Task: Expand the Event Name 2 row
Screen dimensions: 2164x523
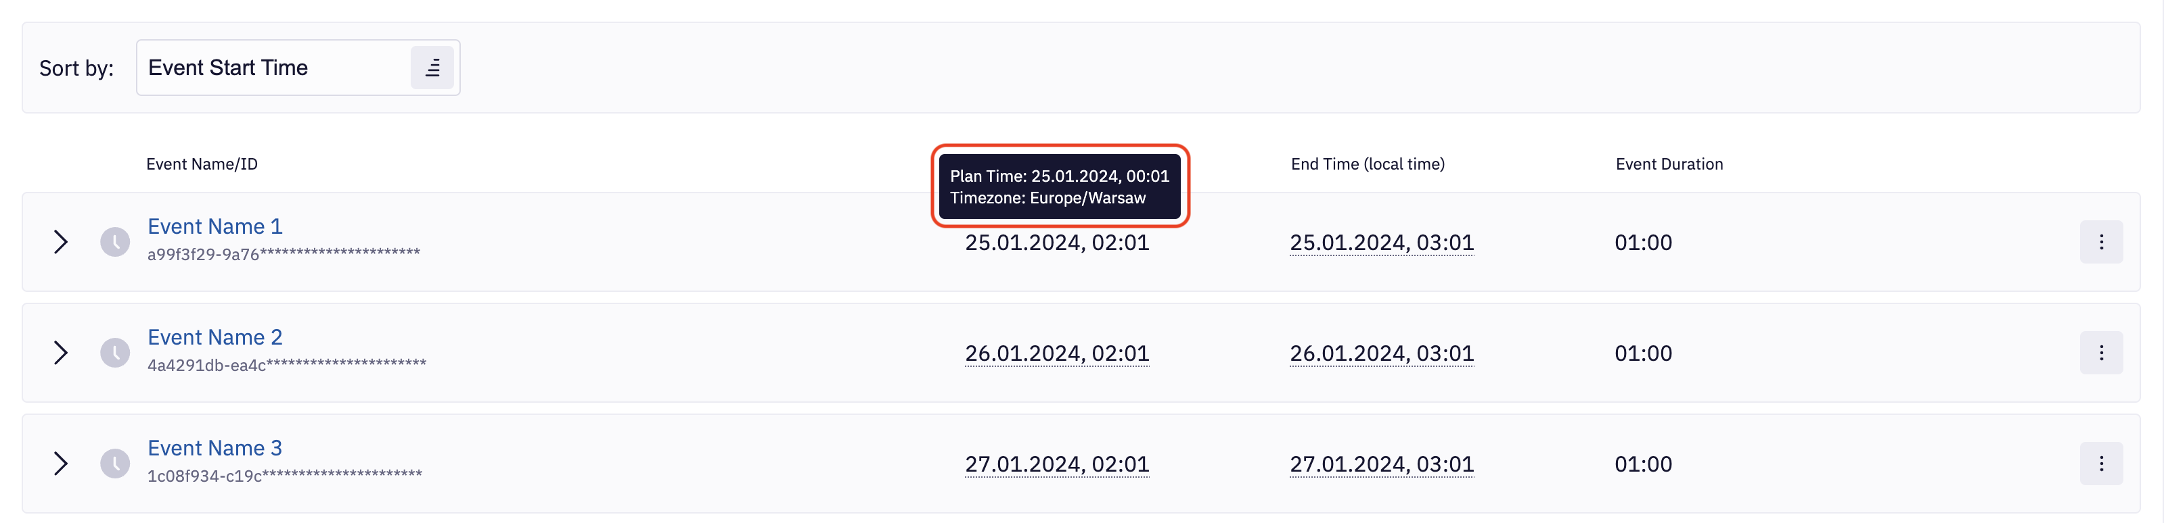Action: tap(60, 353)
